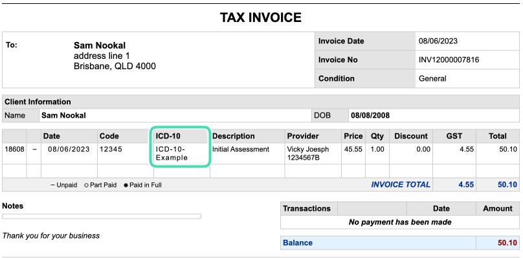Select the discount value 0.00
The width and height of the screenshot is (523, 258).
pyautogui.click(x=423, y=149)
